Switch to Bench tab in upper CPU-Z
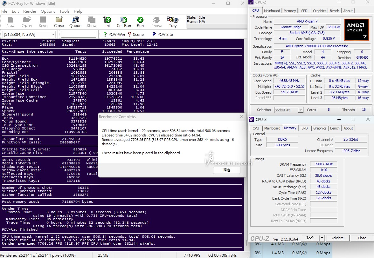Image resolution: width=374 pixels, height=258 pixels. point(335,11)
